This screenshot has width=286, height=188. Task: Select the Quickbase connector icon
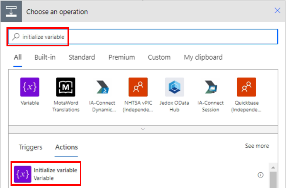point(246,87)
